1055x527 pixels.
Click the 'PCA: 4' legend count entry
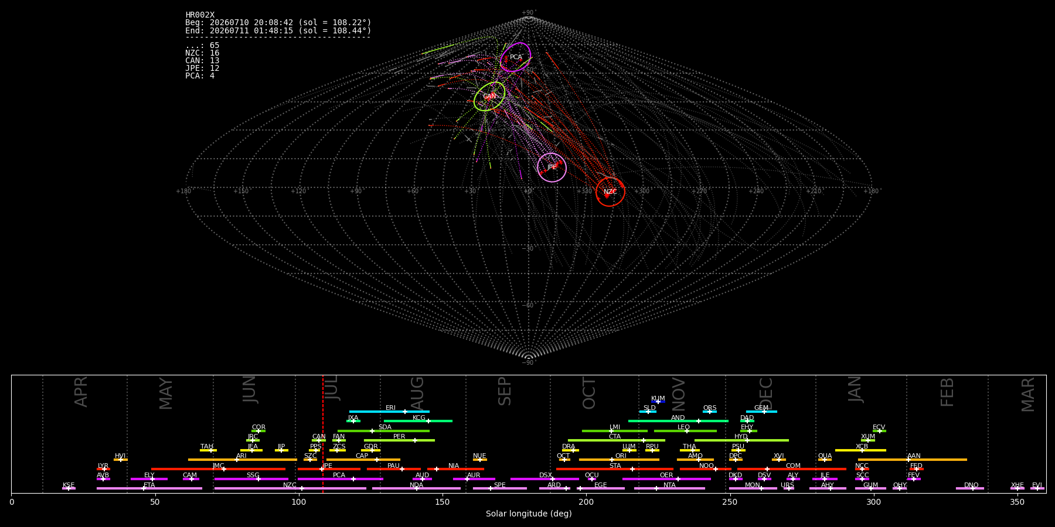point(200,76)
